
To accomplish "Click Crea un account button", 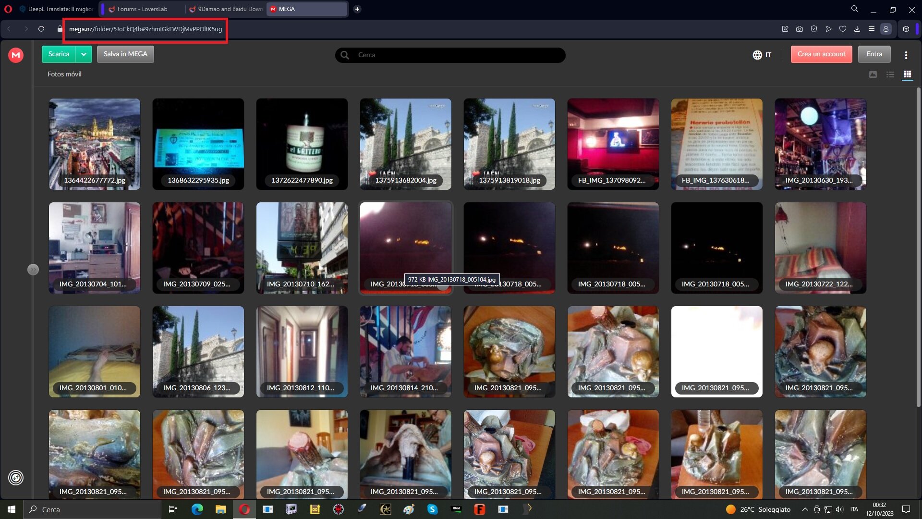I will pyautogui.click(x=821, y=54).
